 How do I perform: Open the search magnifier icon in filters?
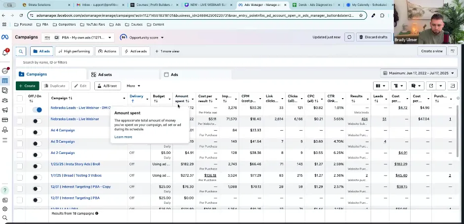point(21,51)
